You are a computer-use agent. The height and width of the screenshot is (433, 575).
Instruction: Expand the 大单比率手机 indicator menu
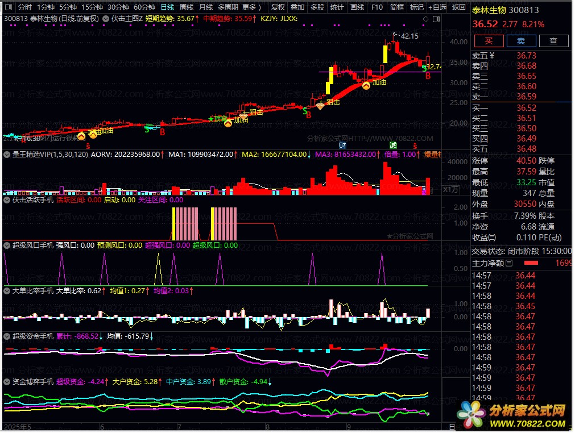(x=7, y=291)
